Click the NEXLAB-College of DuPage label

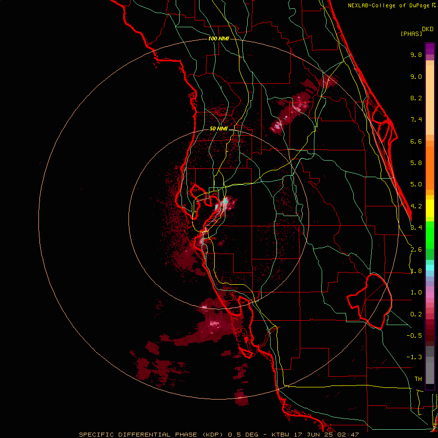[389, 5]
